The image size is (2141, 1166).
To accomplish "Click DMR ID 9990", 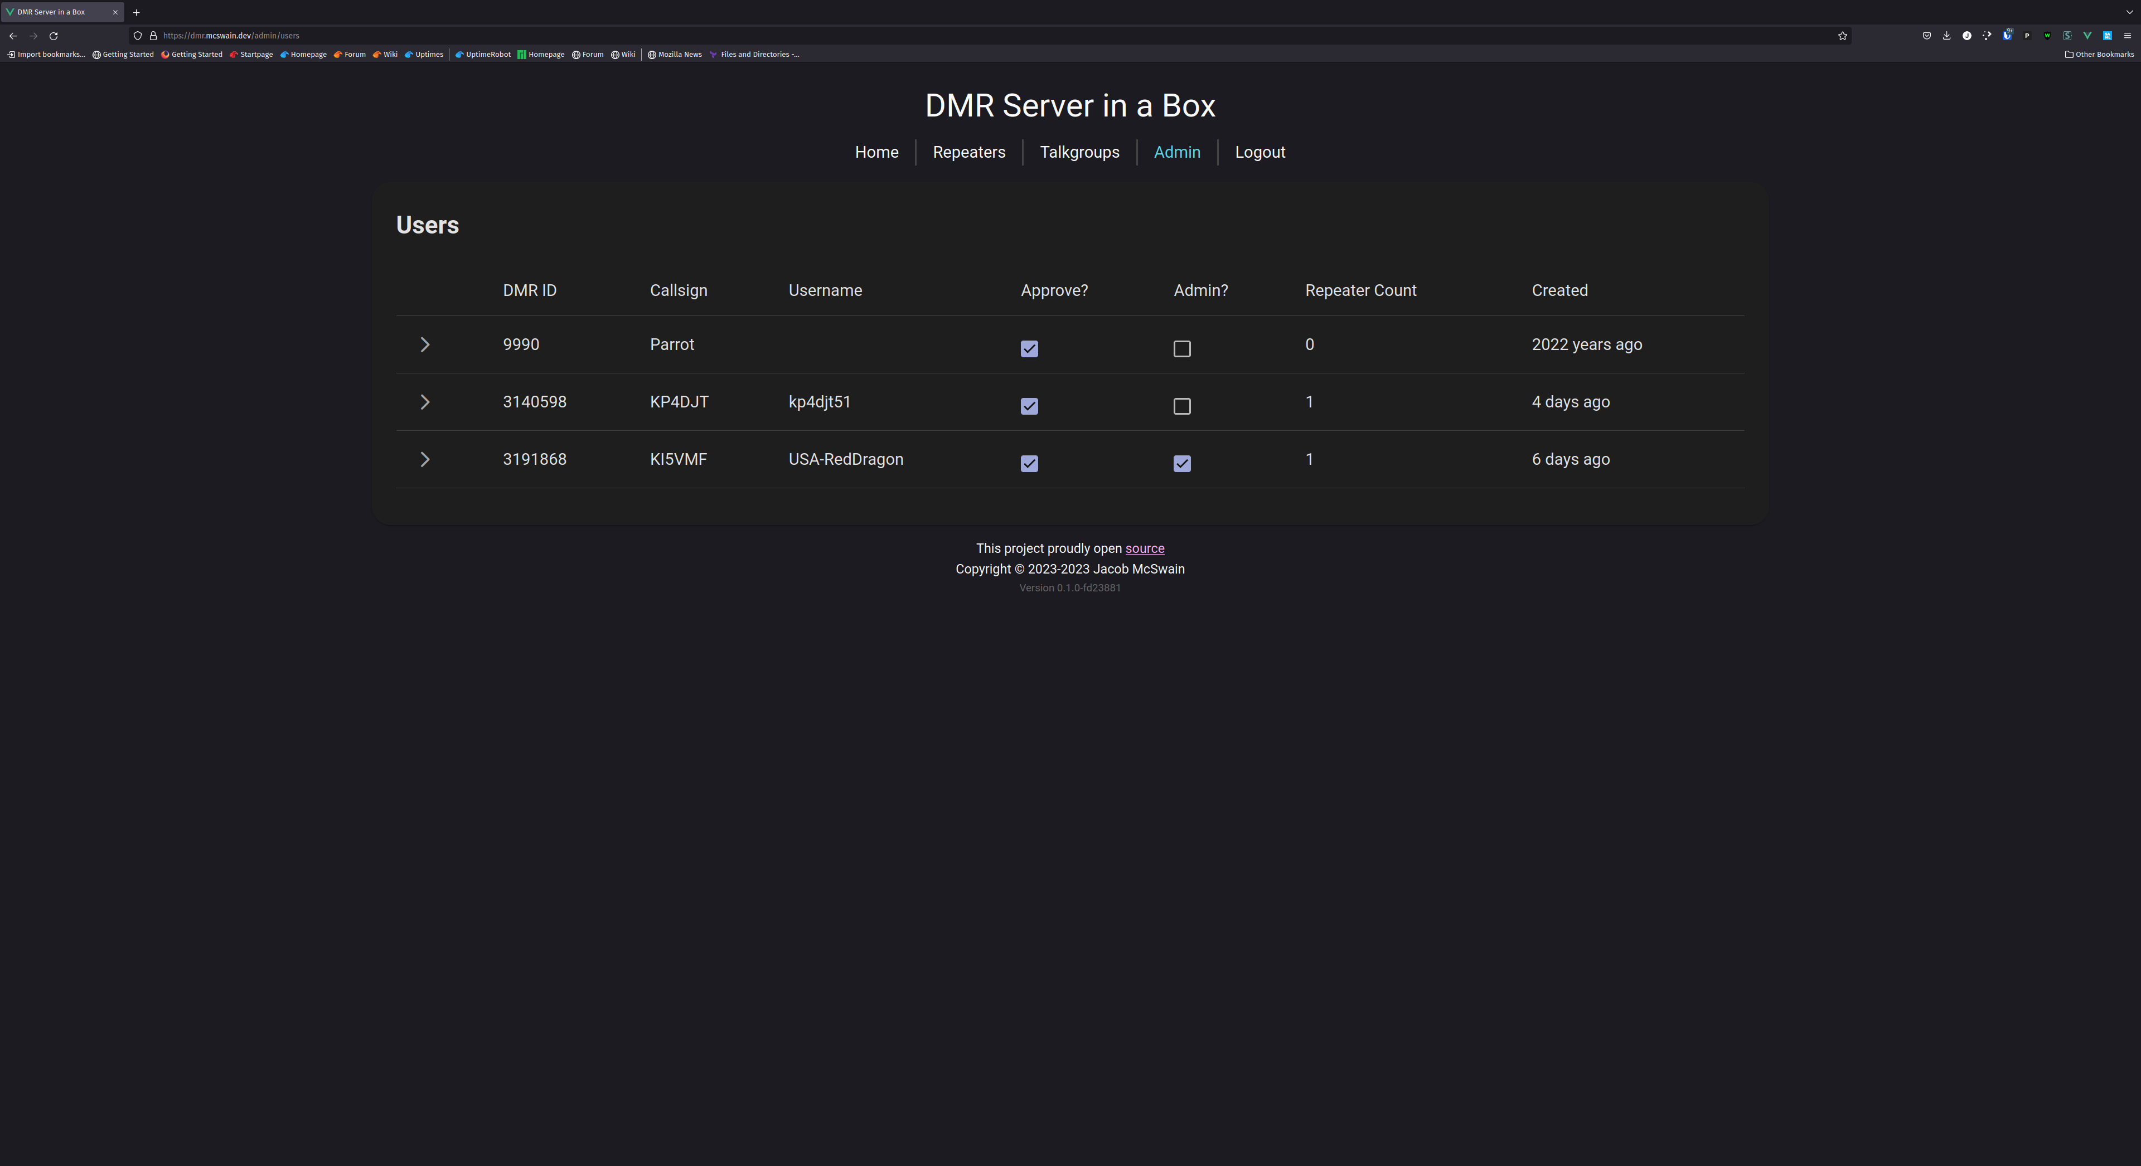I will 521,345.
